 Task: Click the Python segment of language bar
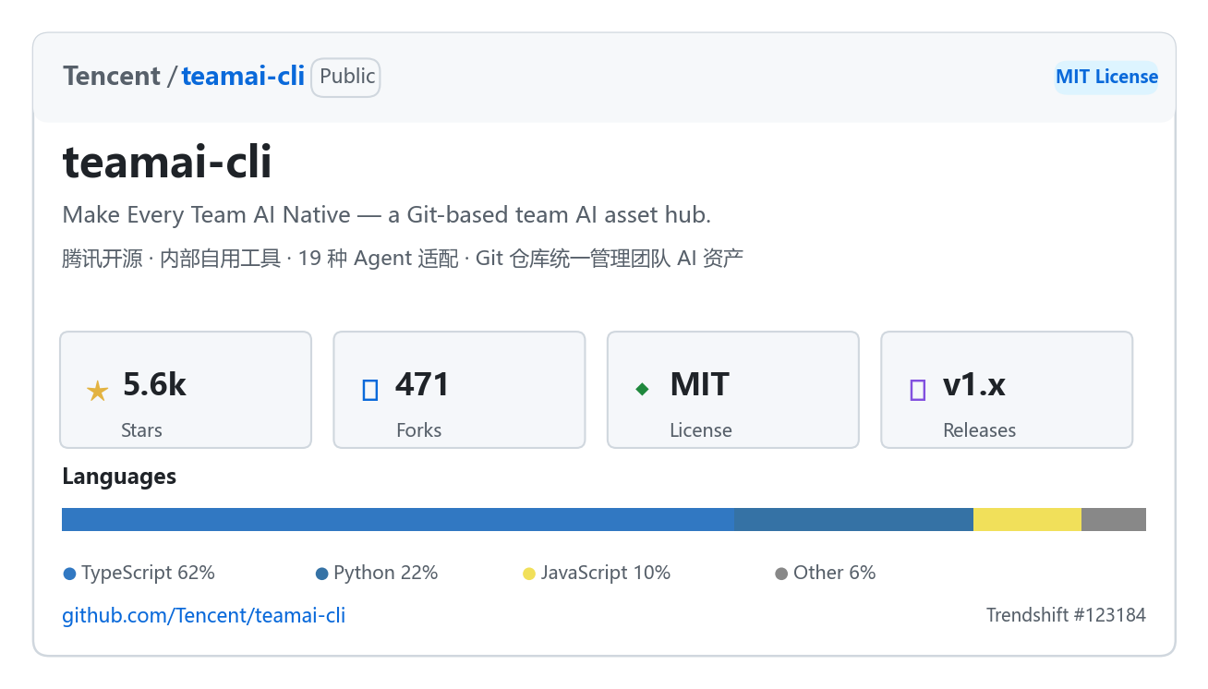click(853, 519)
